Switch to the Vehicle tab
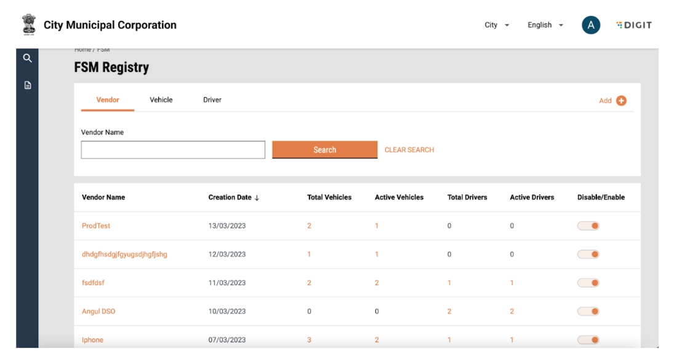The width and height of the screenshot is (685, 362). pos(161,100)
